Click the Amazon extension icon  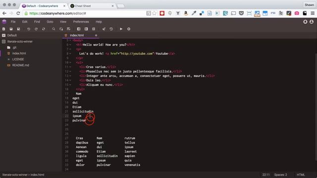(x=186, y=13)
